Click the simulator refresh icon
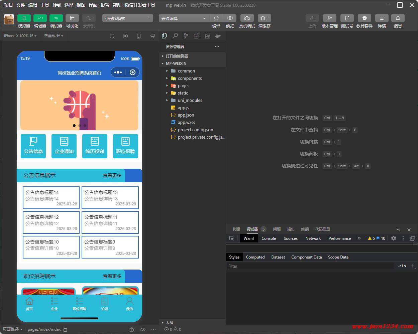418x334 pixels. [112, 36]
